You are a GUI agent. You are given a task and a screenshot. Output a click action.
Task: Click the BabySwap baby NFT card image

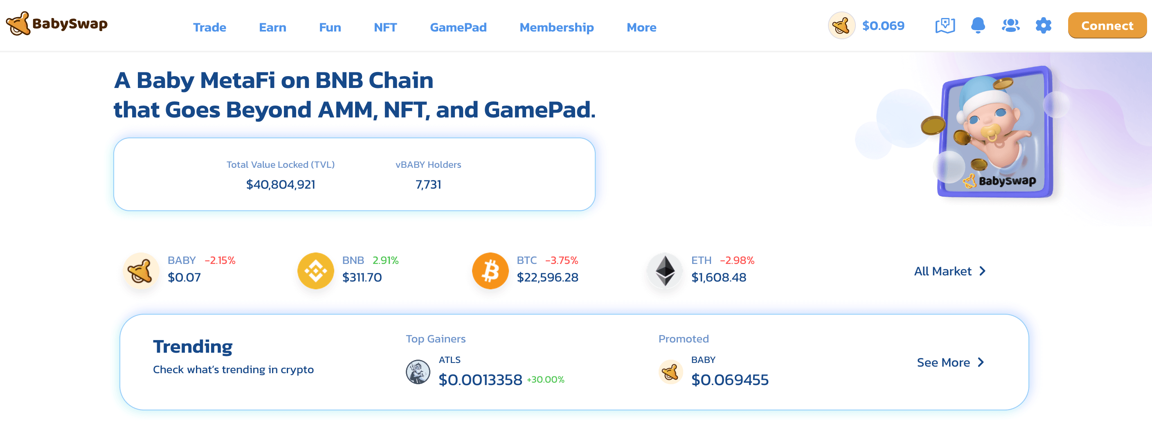995,133
